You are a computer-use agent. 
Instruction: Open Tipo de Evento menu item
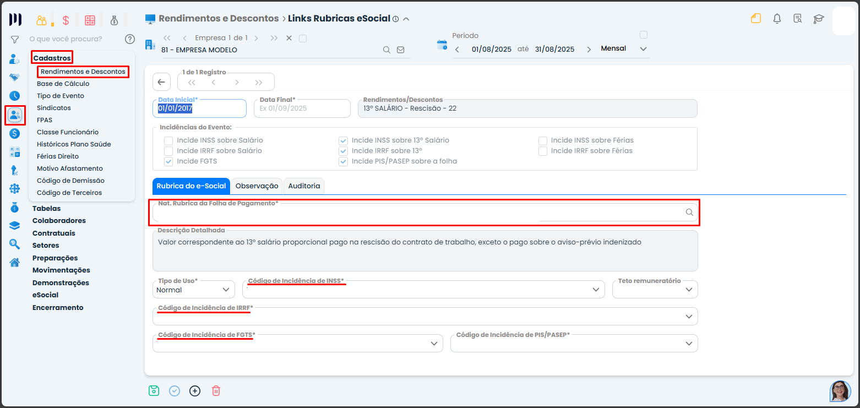pos(61,96)
